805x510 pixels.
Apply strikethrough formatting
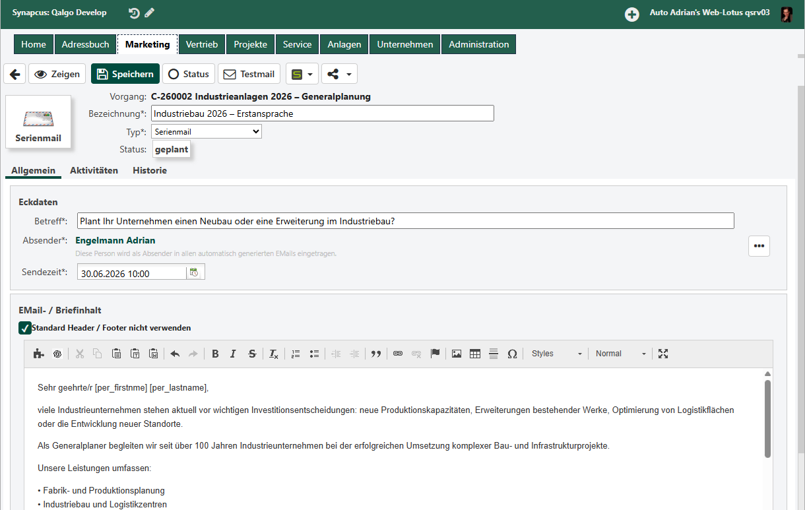[252, 354]
